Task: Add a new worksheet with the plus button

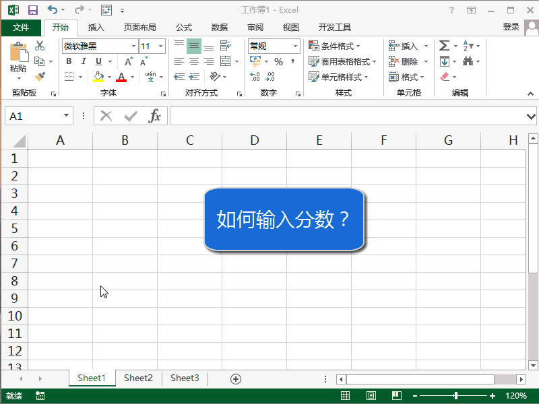Action: click(234, 378)
